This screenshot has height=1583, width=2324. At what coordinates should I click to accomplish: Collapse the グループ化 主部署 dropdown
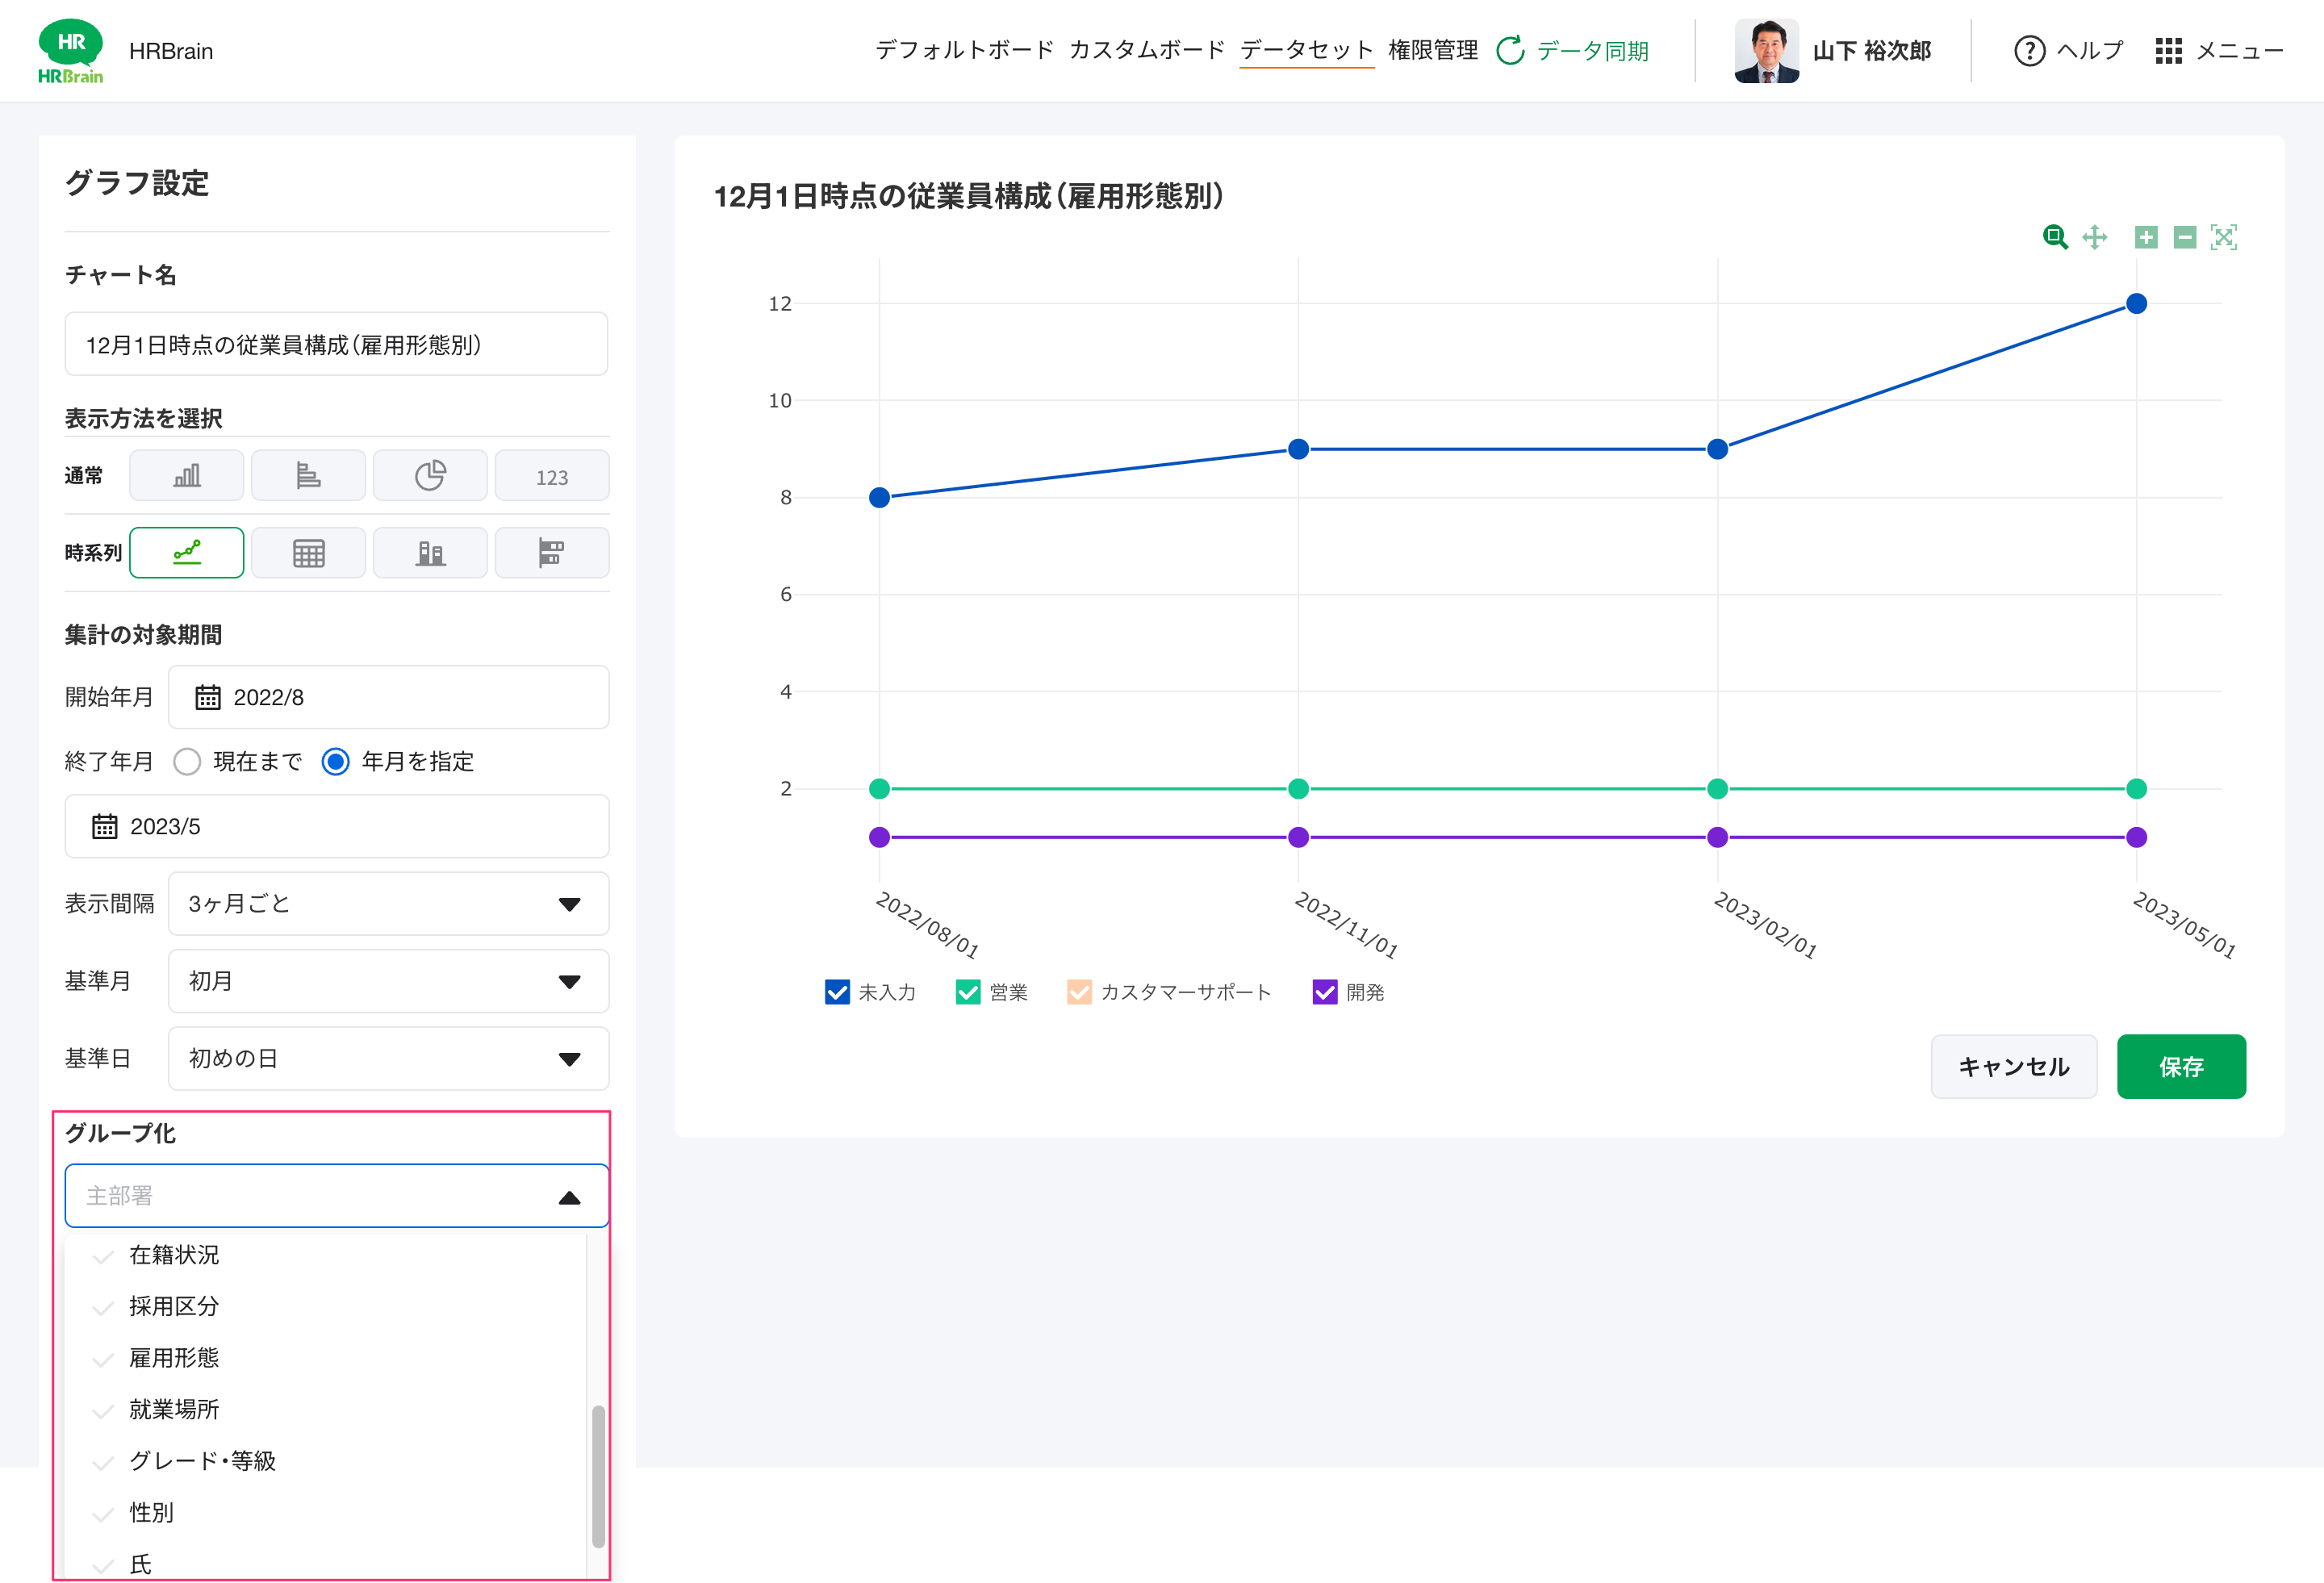tap(569, 1197)
